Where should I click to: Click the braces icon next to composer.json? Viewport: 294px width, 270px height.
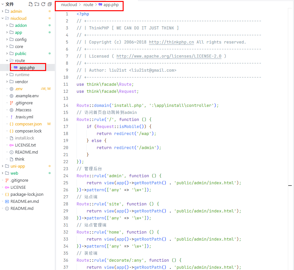tap(12, 124)
